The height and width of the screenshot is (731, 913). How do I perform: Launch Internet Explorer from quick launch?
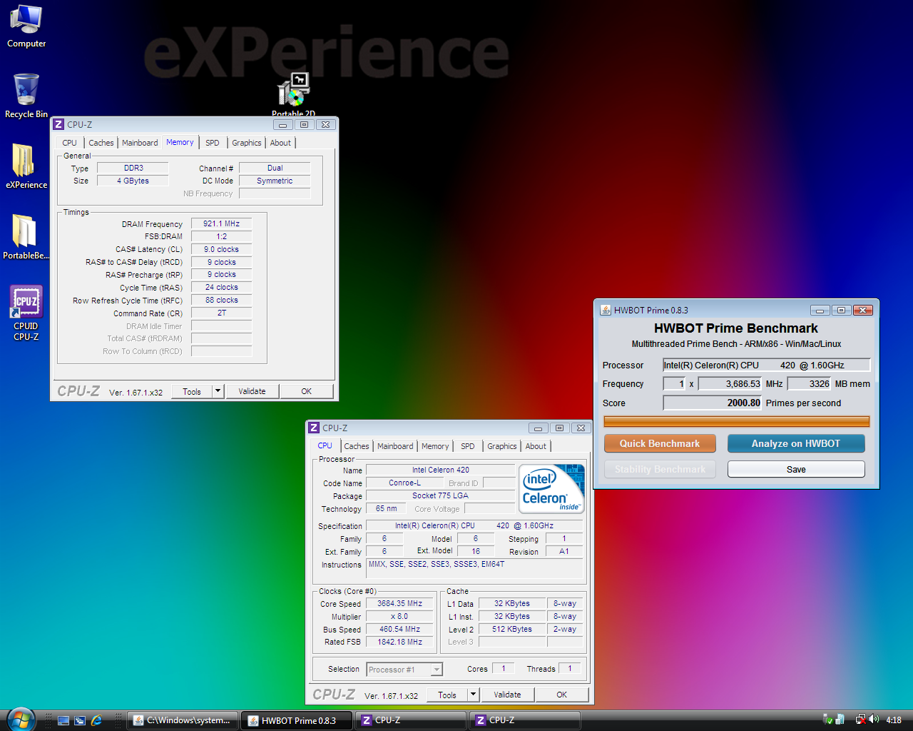[x=96, y=720]
